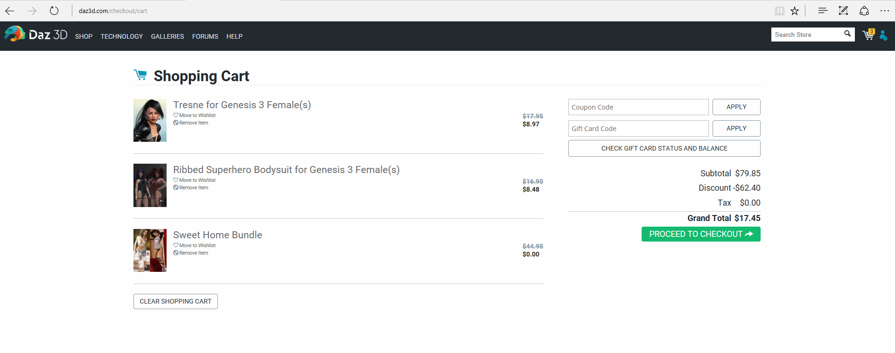Open the browser More actions menu
Image resolution: width=895 pixels, height=353 pixels.
point(884,11)
